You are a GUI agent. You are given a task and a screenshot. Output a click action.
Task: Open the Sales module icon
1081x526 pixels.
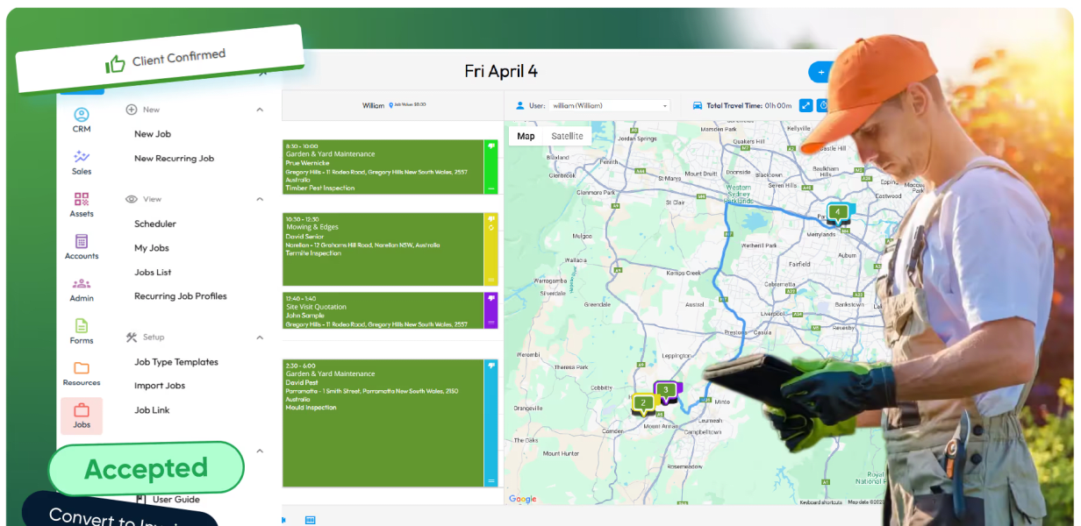point(82,157)
